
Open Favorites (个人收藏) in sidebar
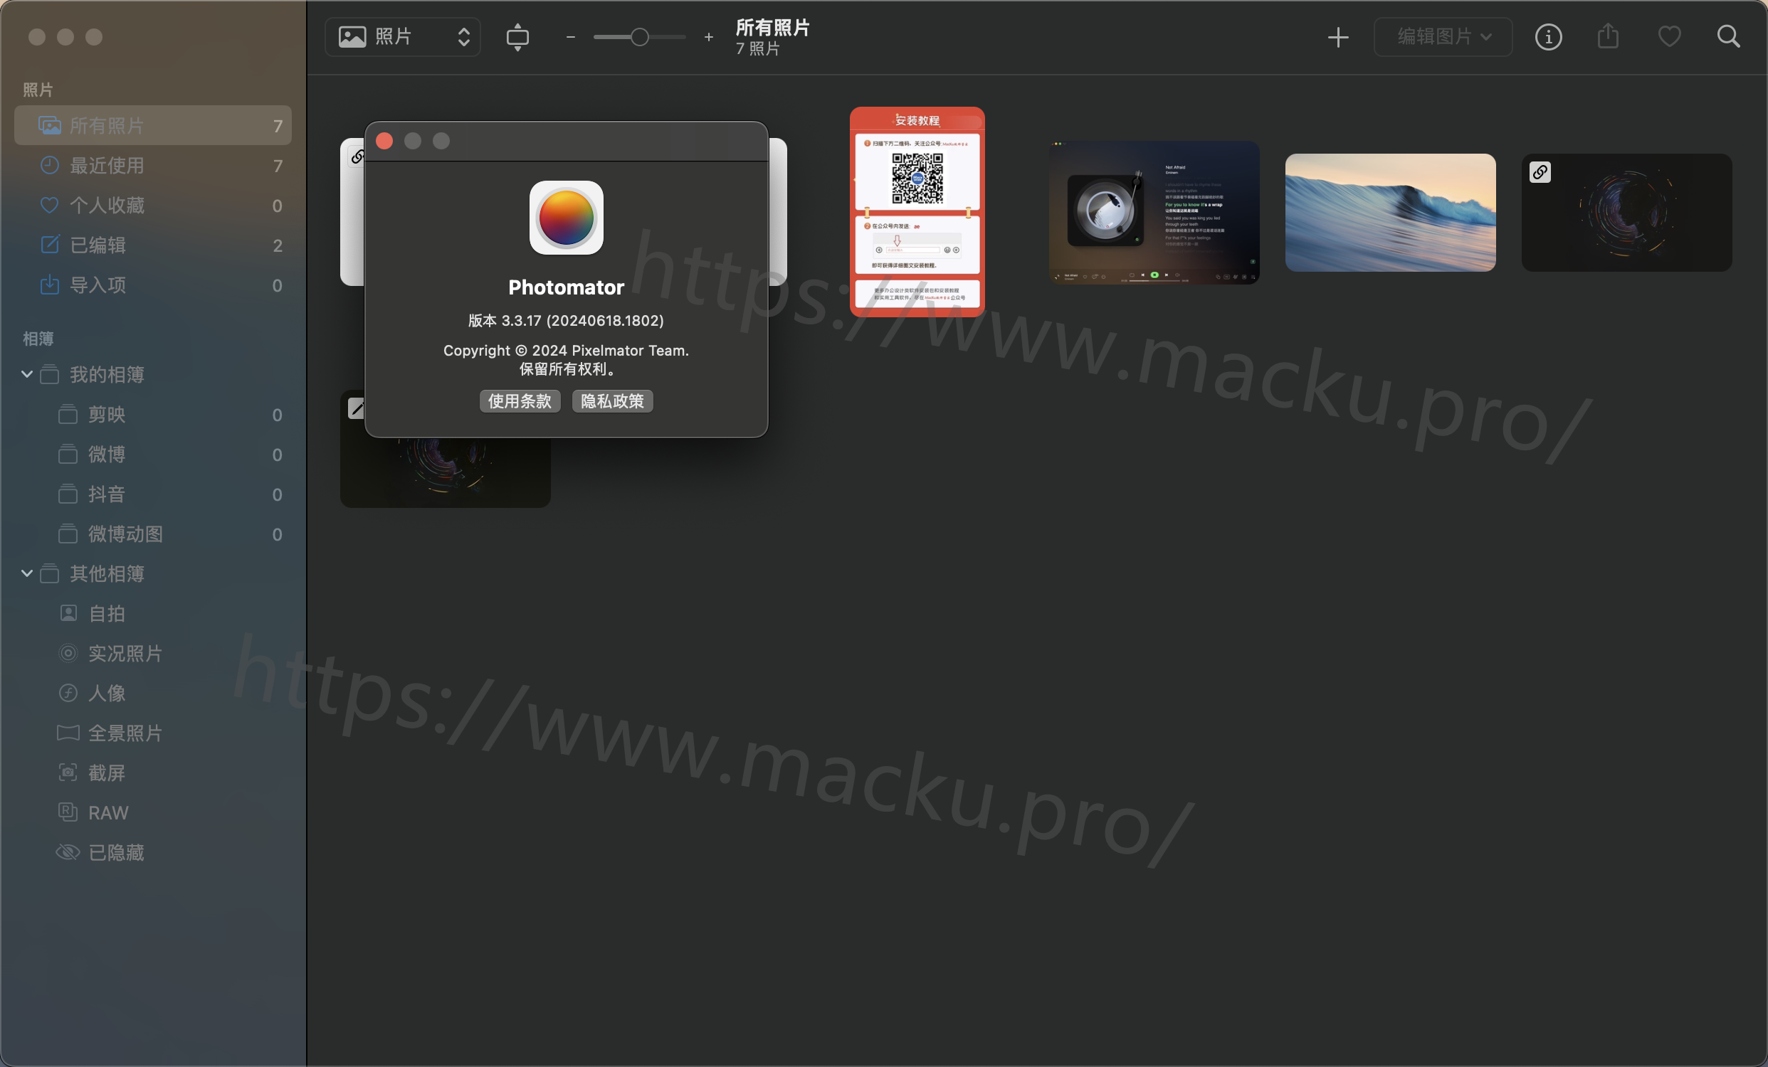[x=153, y=205]
